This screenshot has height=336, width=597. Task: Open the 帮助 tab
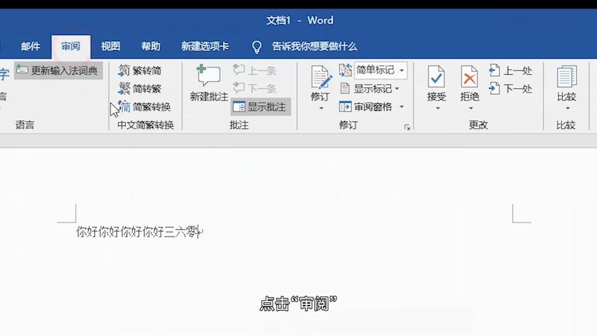click(151, 46)
